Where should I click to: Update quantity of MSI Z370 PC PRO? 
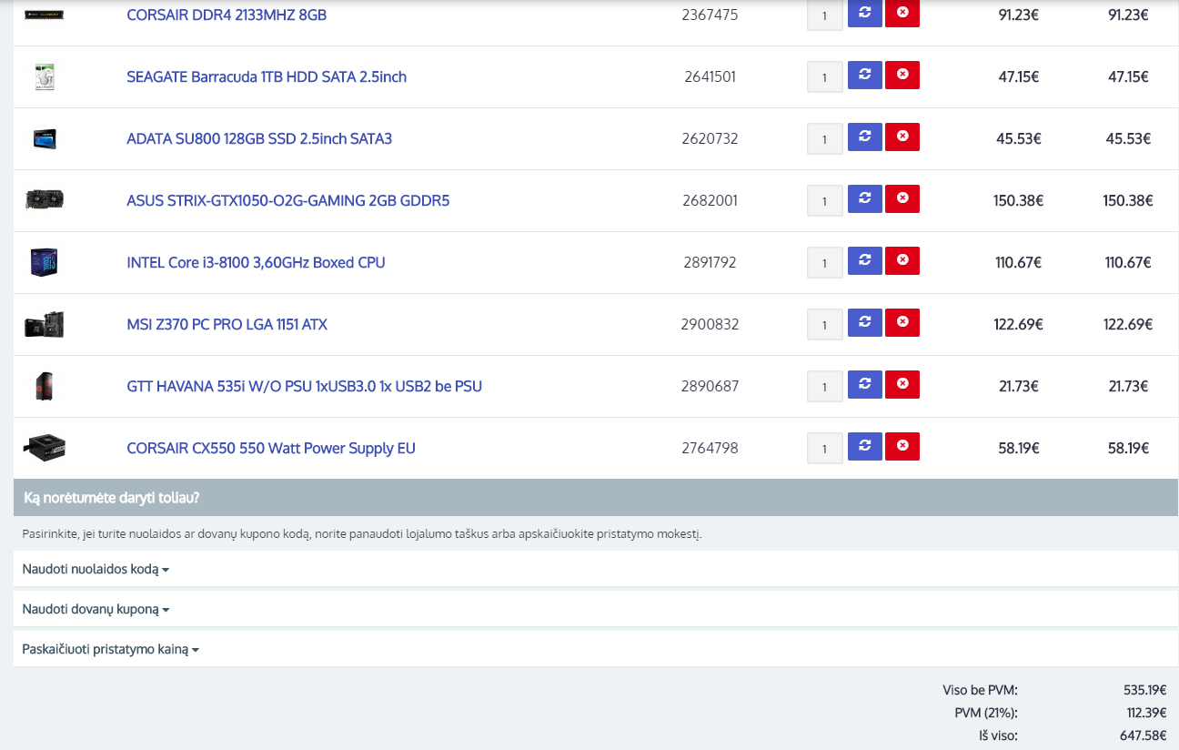point(865,322)
